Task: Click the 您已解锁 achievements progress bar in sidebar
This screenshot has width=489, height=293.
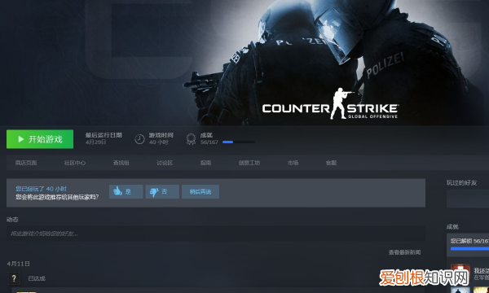Action: pos(469,248)
